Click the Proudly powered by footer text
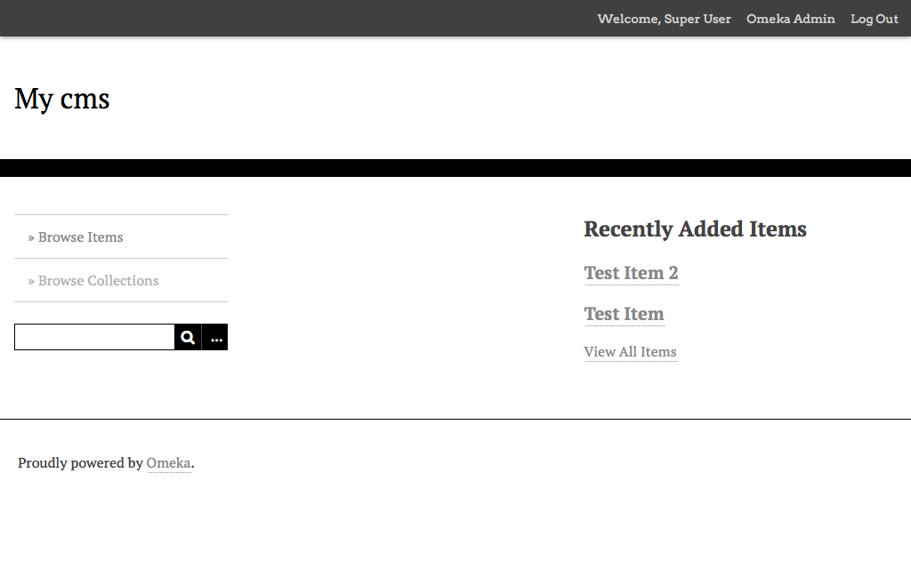The width and height of the screenshot is (911, 569). pos(80,463)
